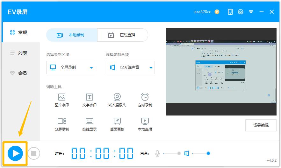Enable the 按键显示 keystroke display tool
This screenshot has width=281, height=168.
pos(90,124)
